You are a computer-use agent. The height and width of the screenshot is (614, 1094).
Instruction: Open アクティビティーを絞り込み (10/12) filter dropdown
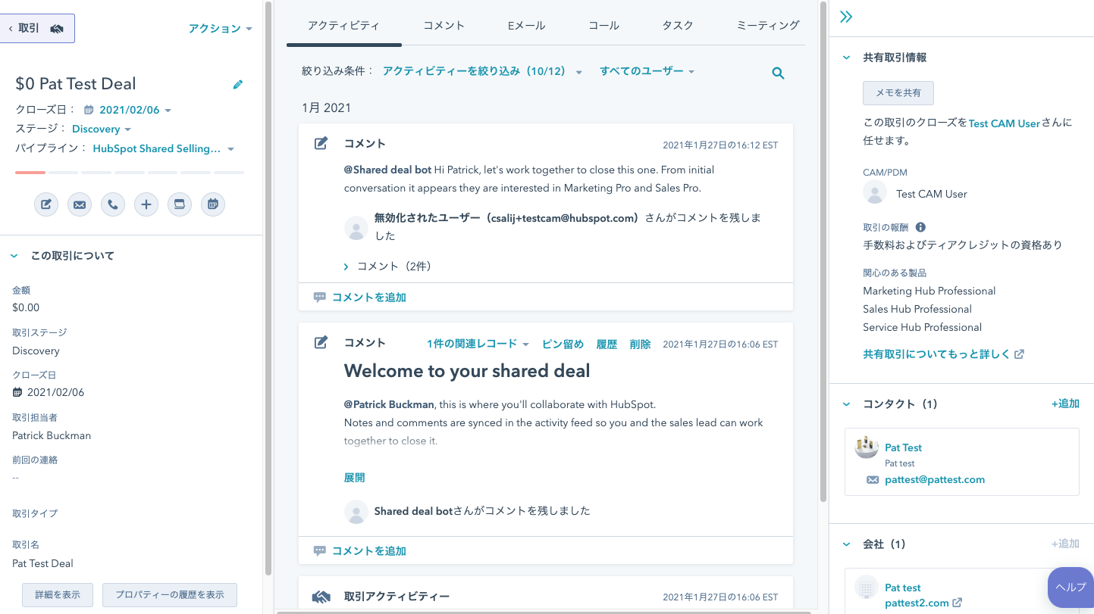click(482, 71)
